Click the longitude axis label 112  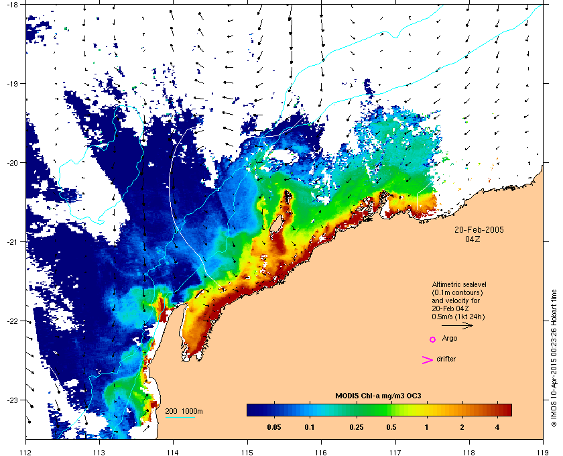[x=25, y=453]
